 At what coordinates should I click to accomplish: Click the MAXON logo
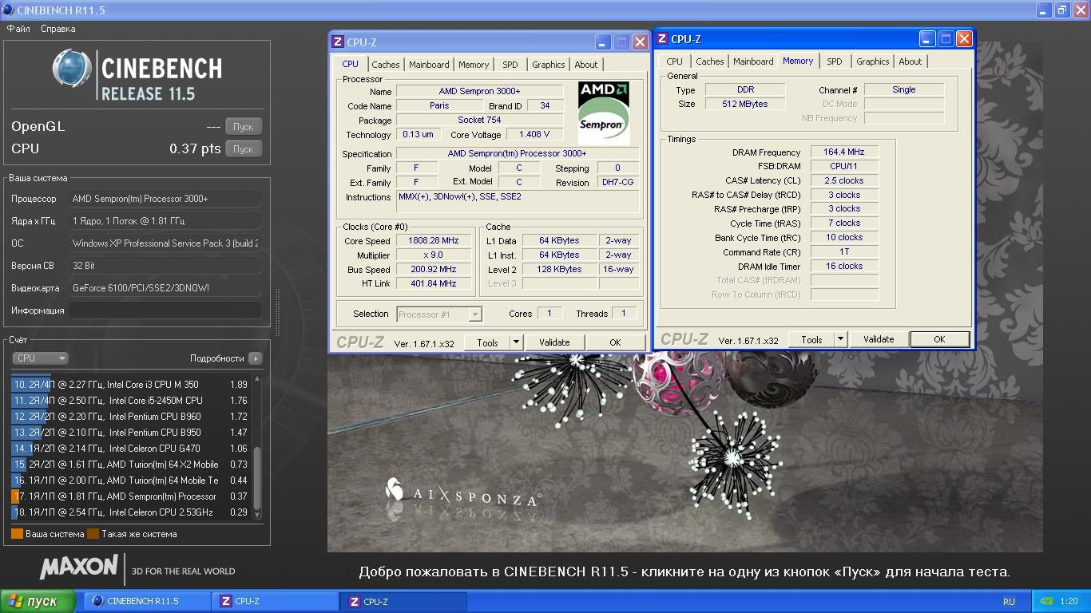tap(78, 568)
